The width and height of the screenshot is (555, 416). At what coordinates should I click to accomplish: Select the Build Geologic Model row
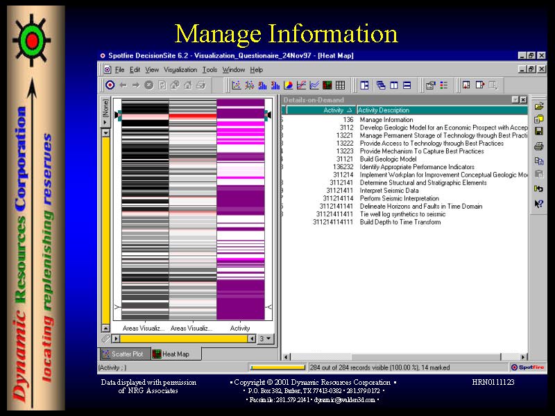[x=388, y=159]
